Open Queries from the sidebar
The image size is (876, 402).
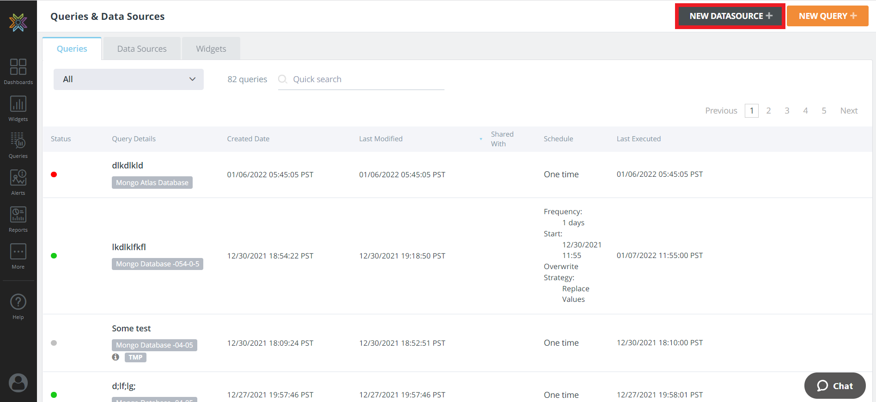click(18, 145)
